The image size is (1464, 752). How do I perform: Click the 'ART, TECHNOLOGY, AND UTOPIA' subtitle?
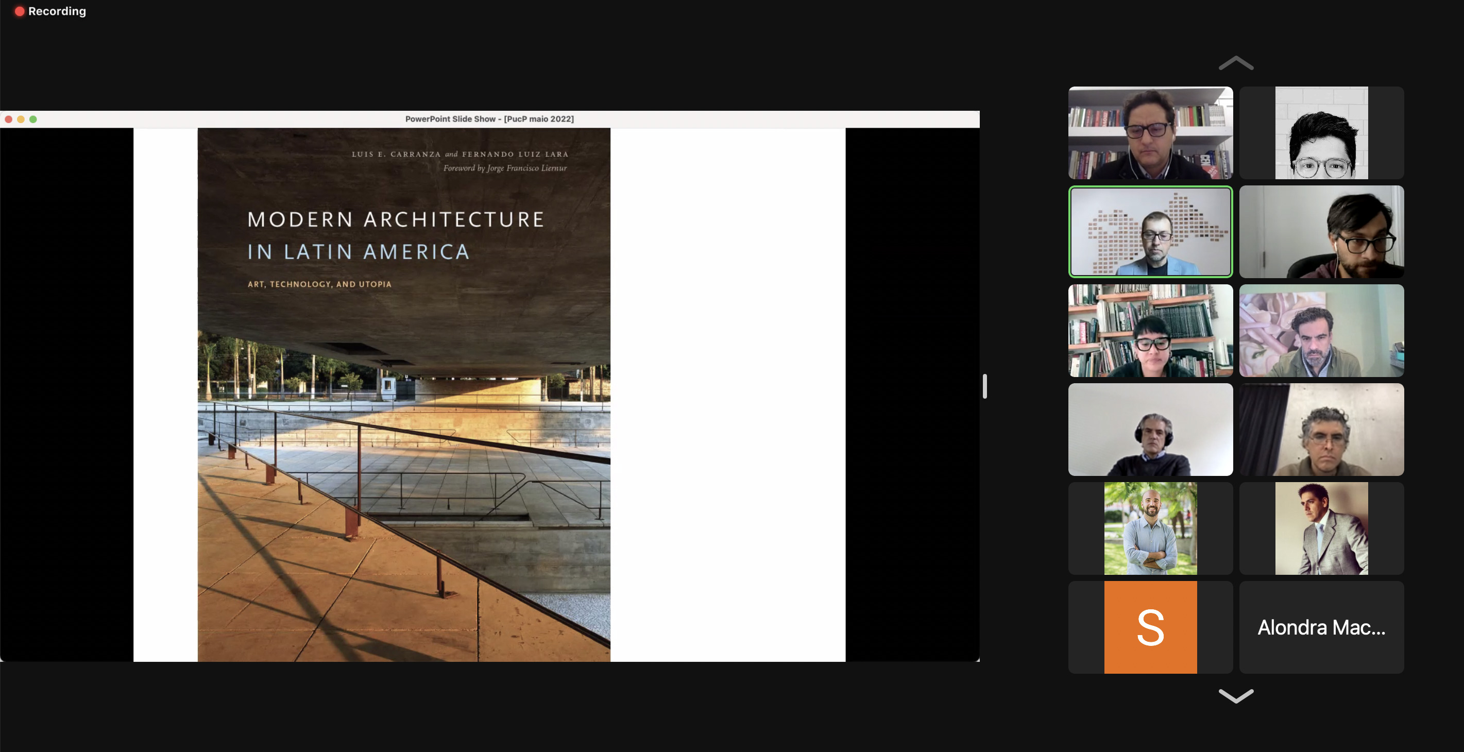tap(319, 284)
